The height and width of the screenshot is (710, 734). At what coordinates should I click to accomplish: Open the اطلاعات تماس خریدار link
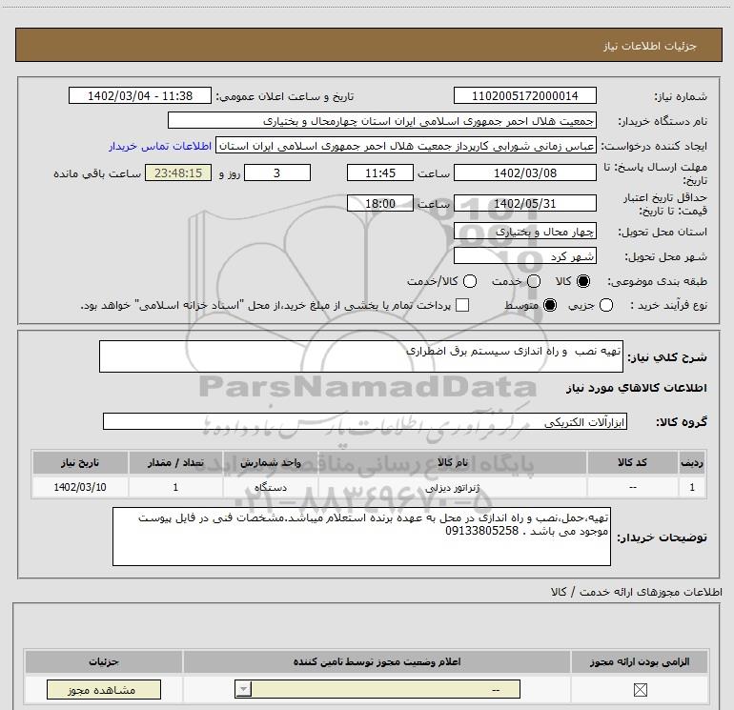[x=160, y=146]
